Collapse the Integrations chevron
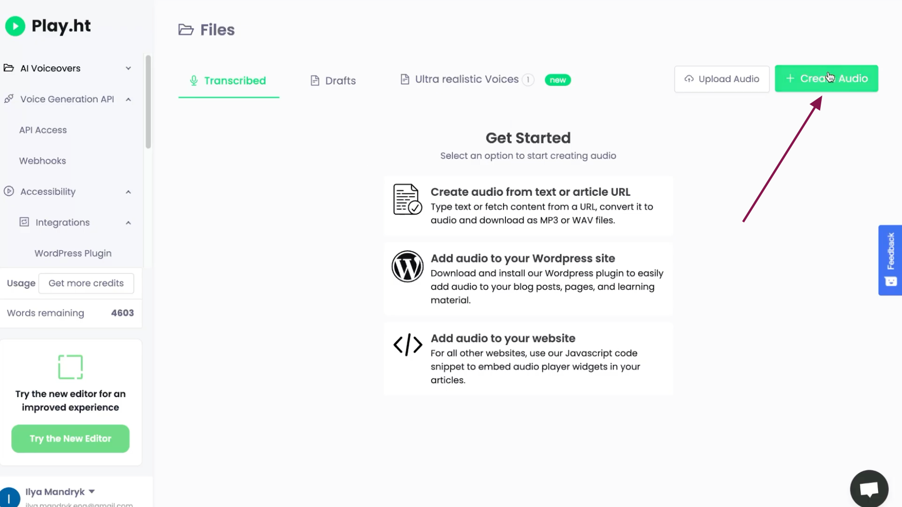Image resolution: width=902 pixels, height=507 pixels. [128, 223]
